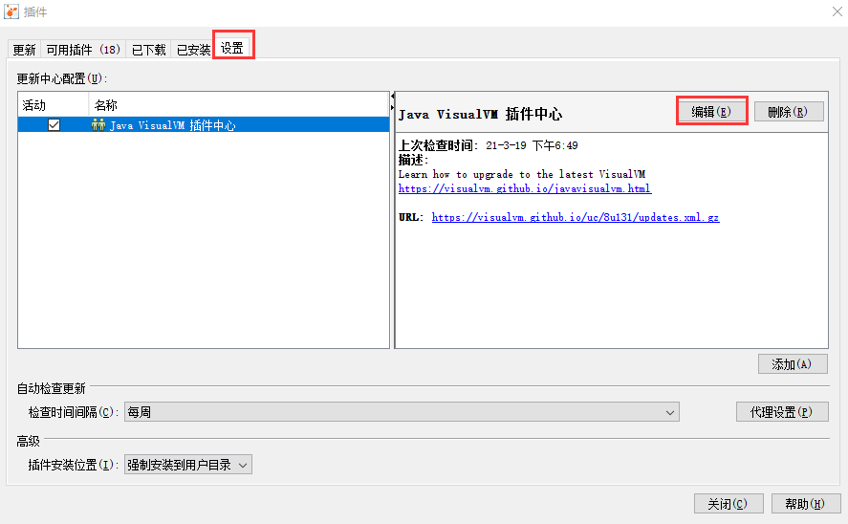Click the 添加(A) button

coord(793,364)
